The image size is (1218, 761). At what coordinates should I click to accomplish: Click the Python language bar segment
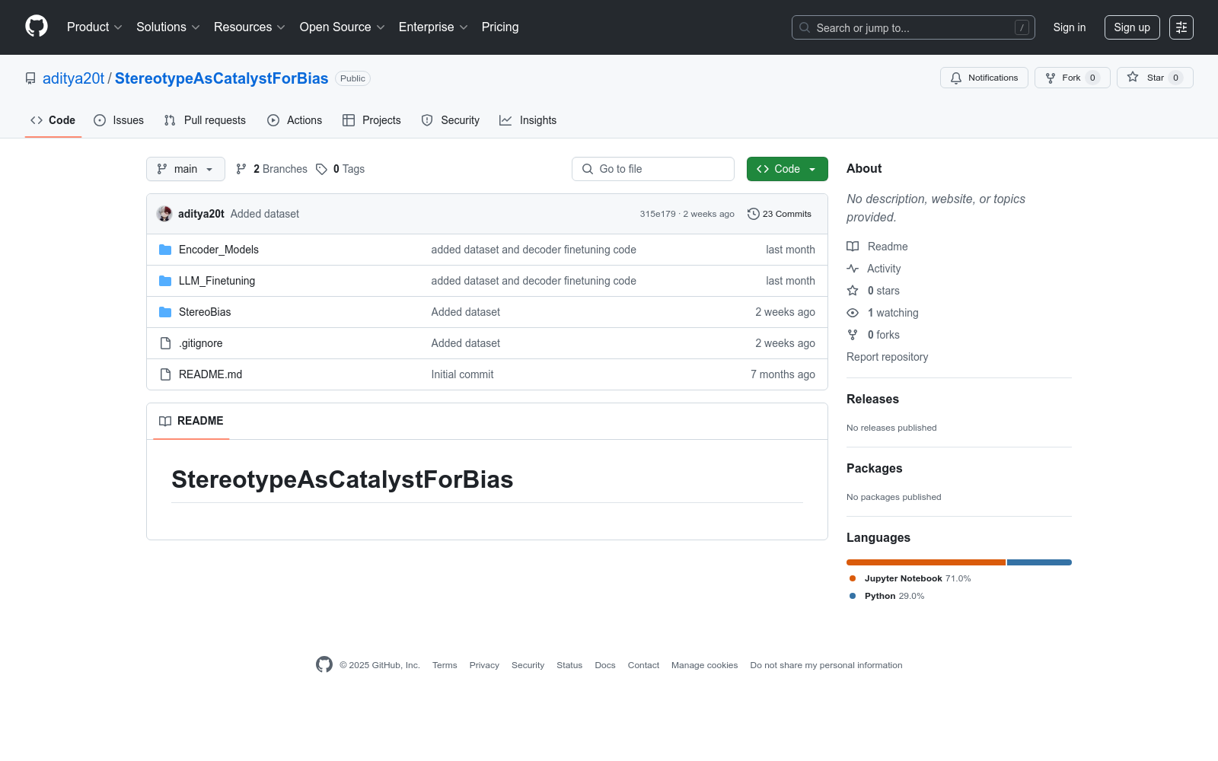1039,562
